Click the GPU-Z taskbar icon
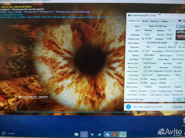 (123, 134)
